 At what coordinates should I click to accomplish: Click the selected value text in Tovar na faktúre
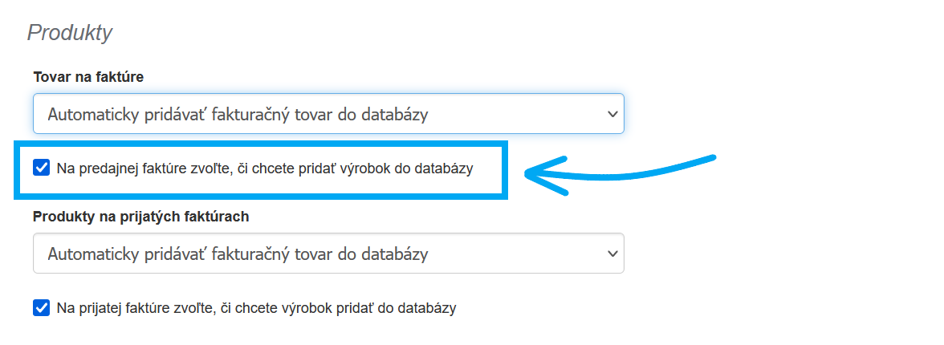(238, 114)
